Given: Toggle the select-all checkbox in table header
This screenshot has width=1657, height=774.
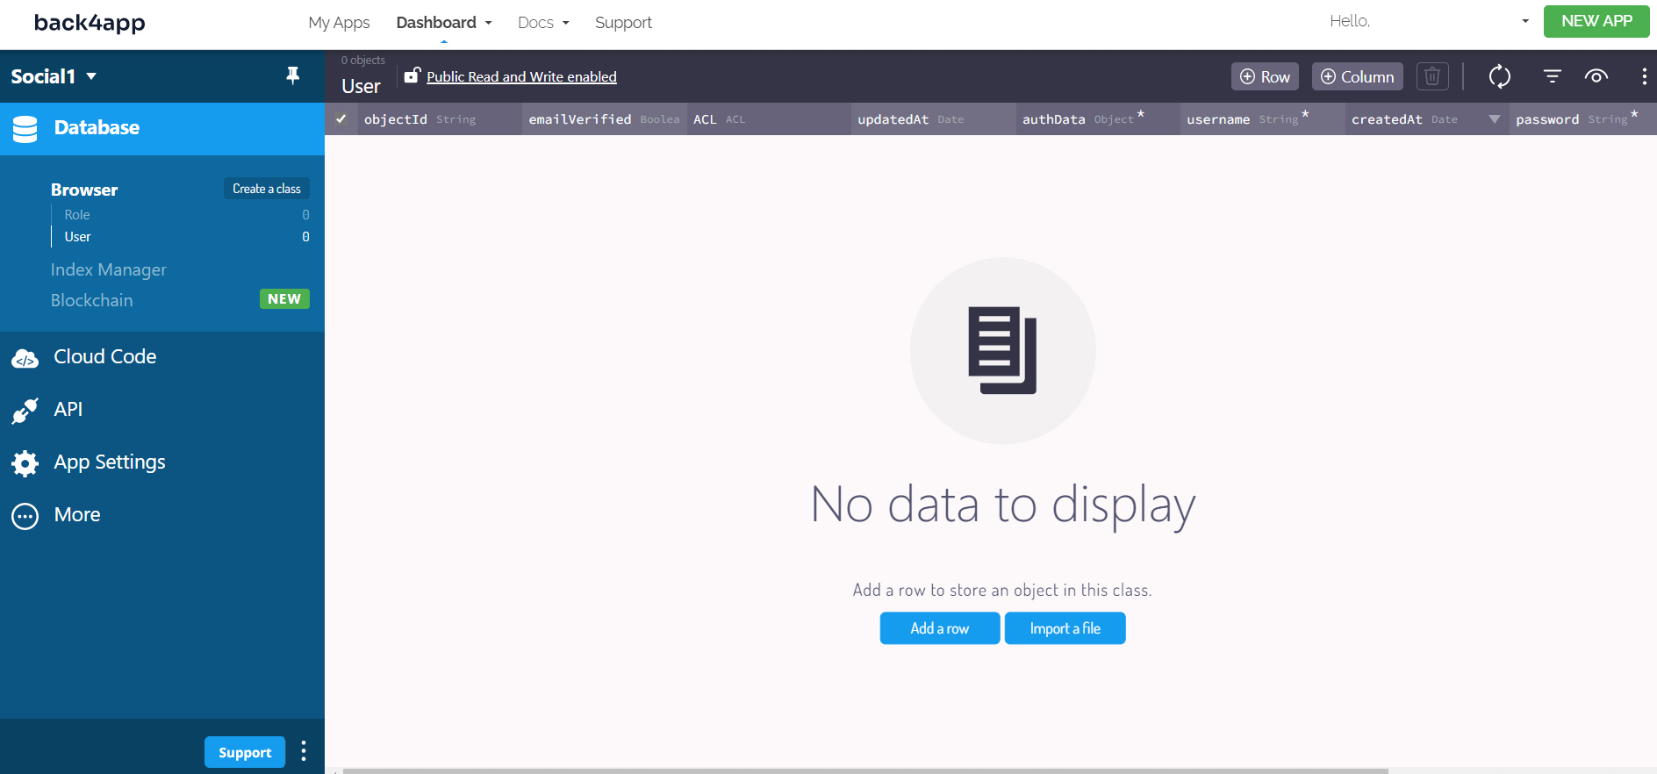Looking at the screenshot, I should click(x=341, y=119).
